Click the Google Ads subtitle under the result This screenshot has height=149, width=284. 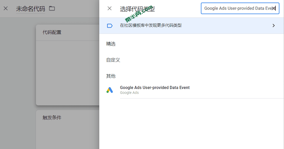click(129, 93)
